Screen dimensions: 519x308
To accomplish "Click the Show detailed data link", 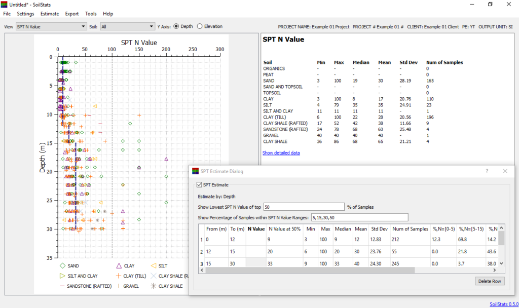I will click(x=281, y=153).
